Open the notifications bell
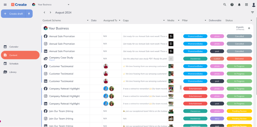This screenshot has height=127, width=257. point(239,5)
